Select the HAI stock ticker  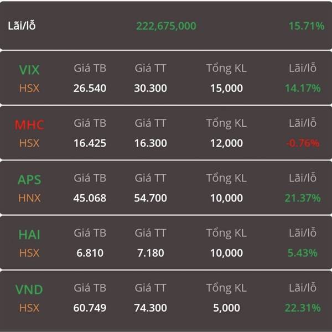click(x=29, y=235)
